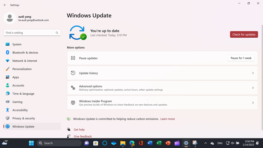Show hidden system tray icons
This screenshot has width=263, height=148.
205,143
